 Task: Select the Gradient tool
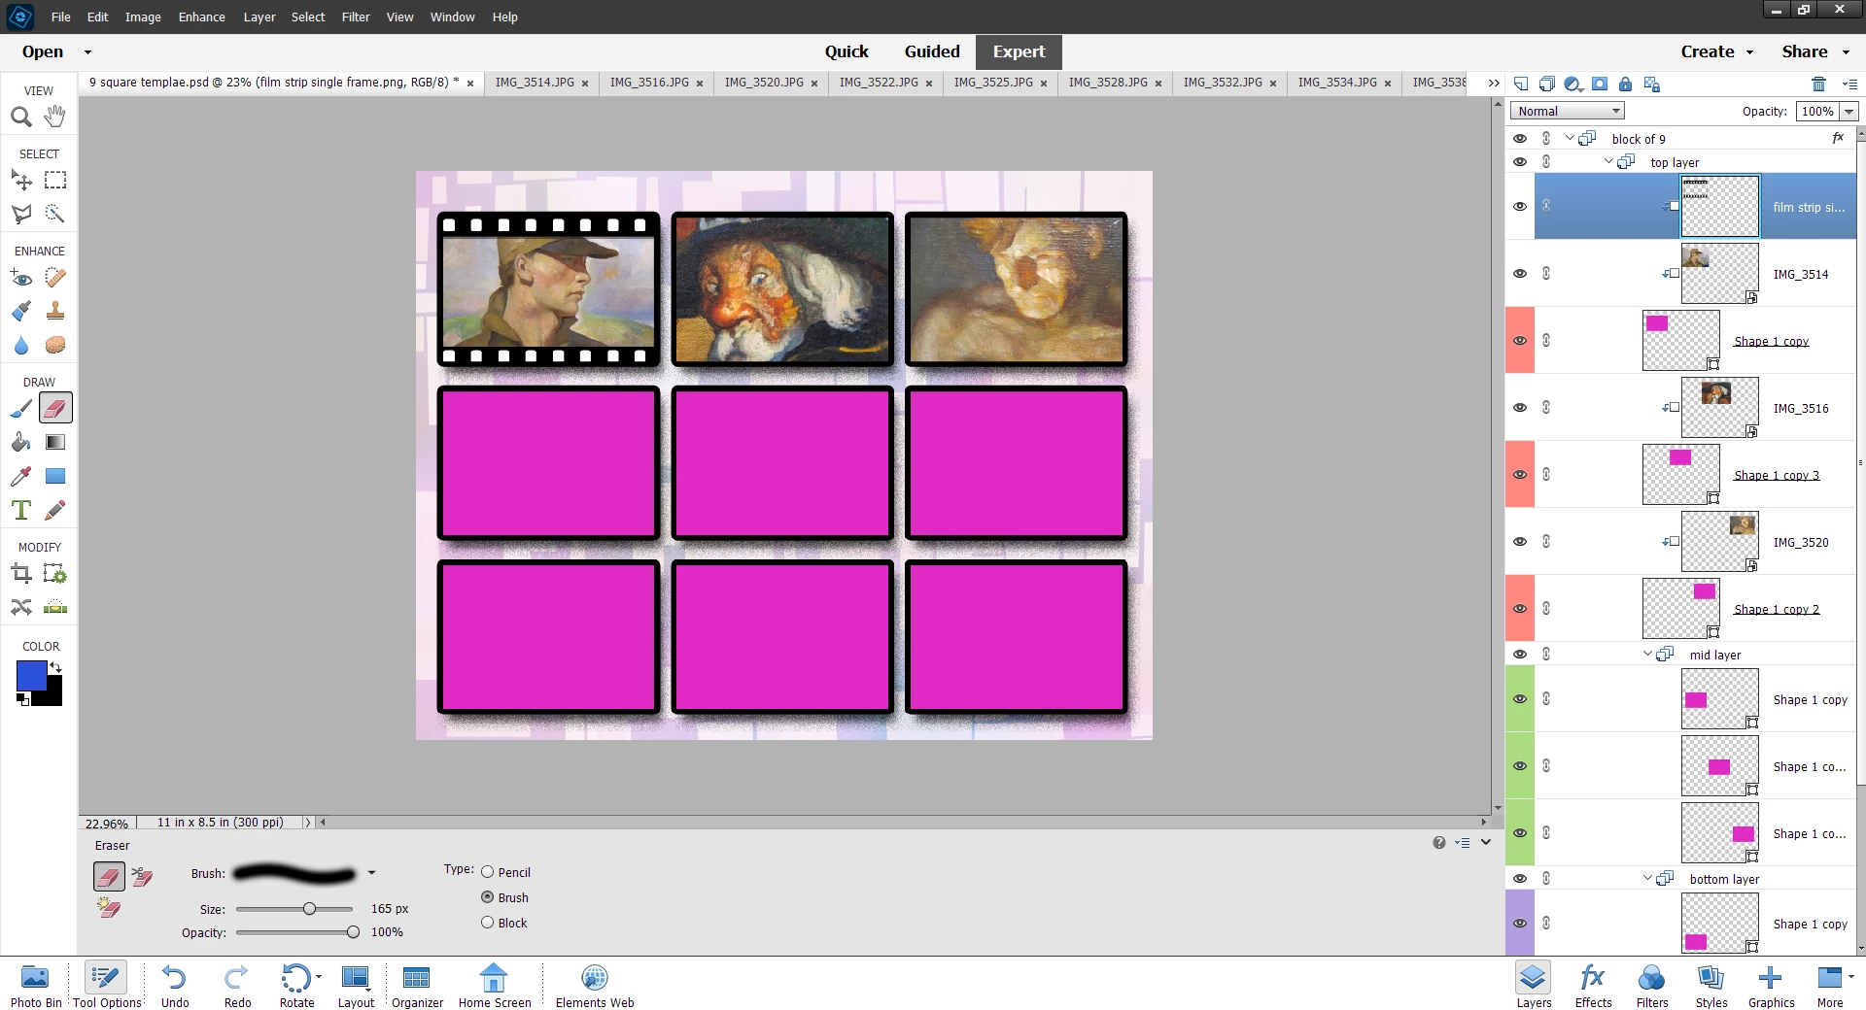pos(55,443)
